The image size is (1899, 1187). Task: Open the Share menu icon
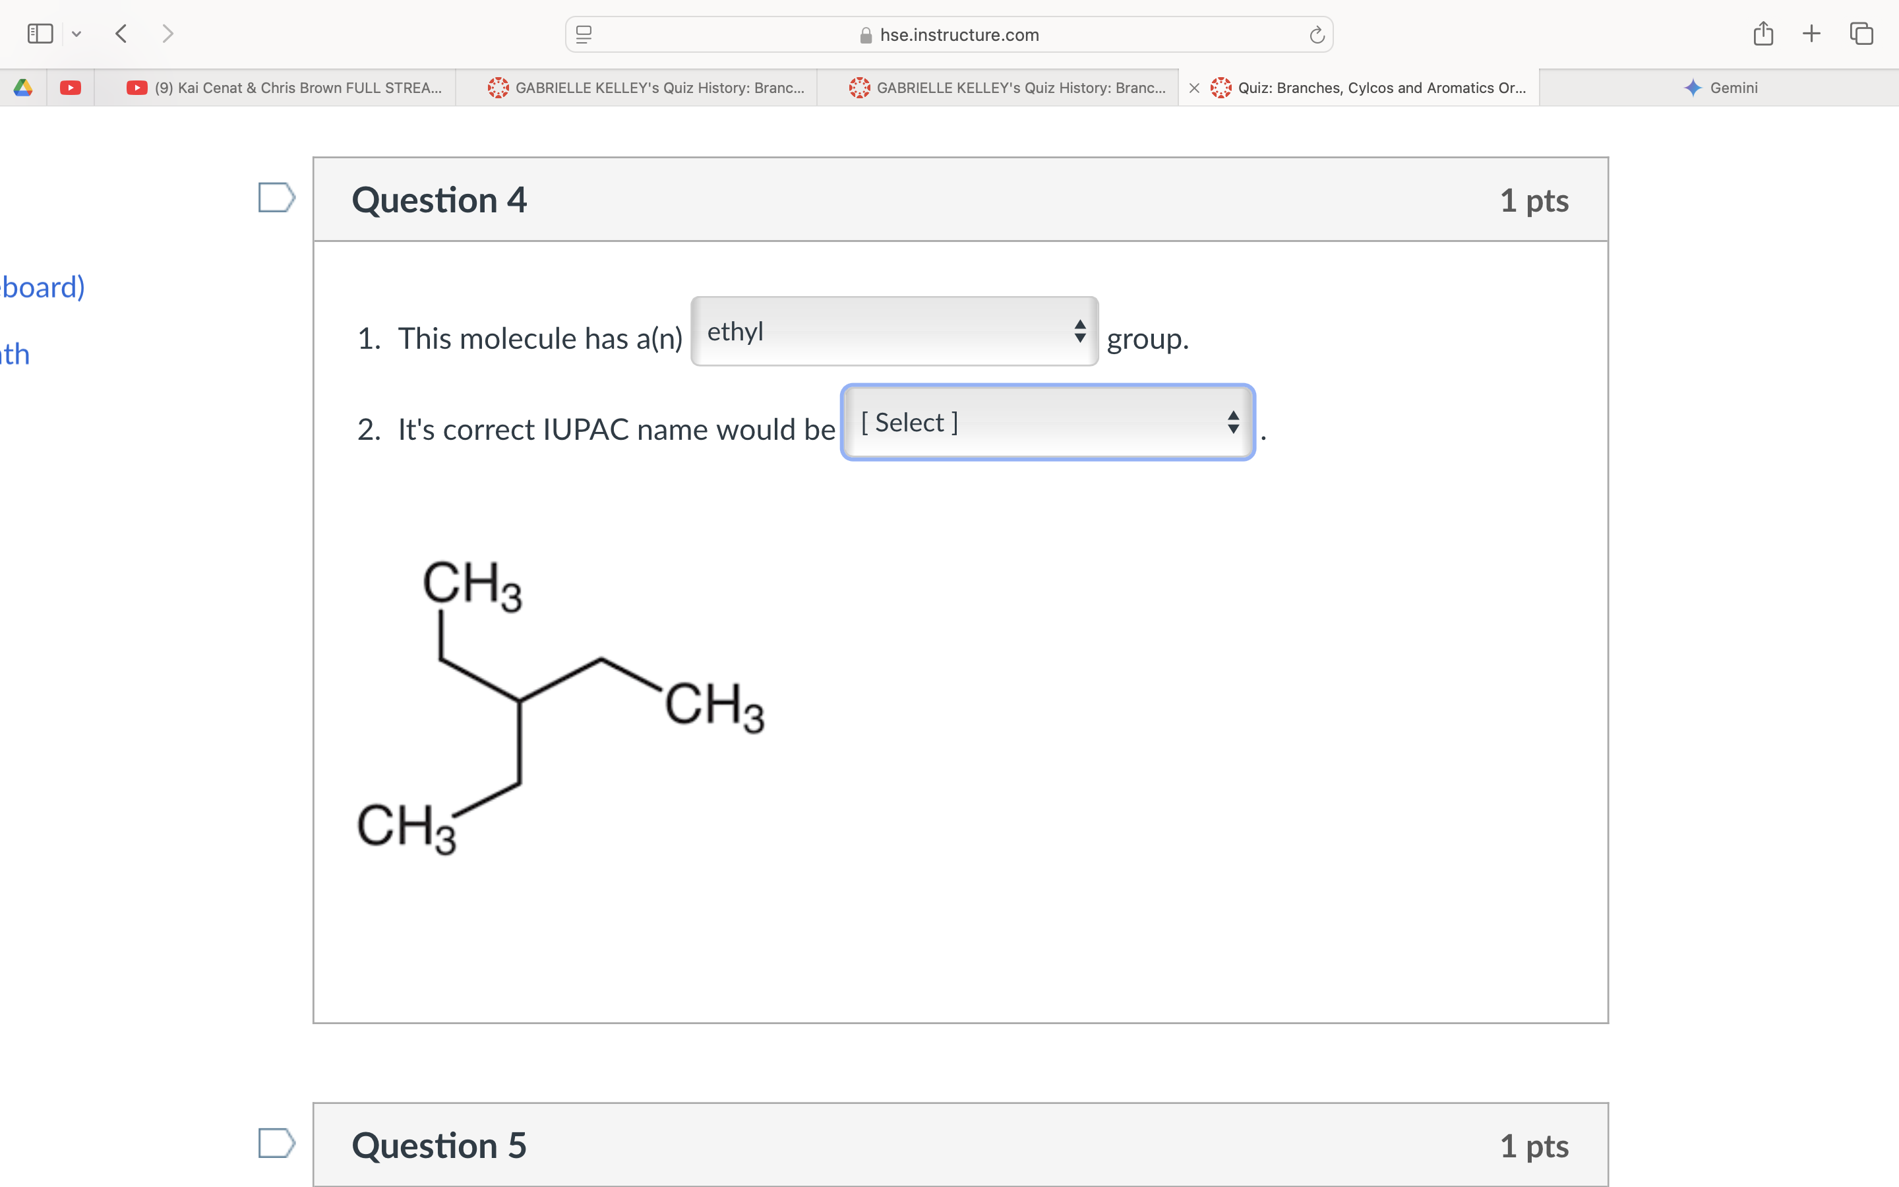click(1763, 34)
